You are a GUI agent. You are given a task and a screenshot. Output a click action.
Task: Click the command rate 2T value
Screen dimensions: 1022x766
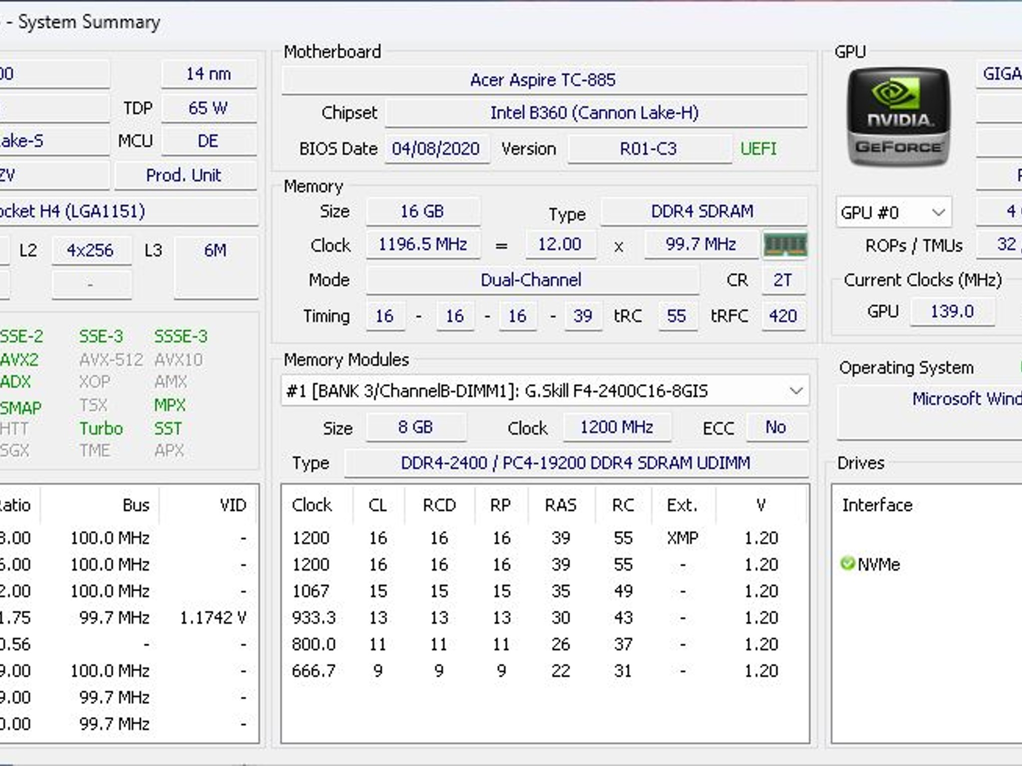point(783,280)
